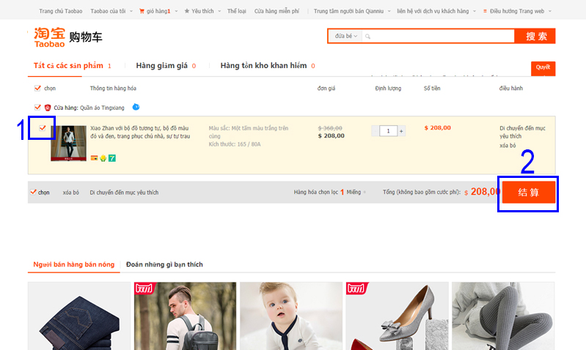The width and height of the screenshot is (586, 350).
Task: Open the grey leggings product image
Action: click(503, 316)
